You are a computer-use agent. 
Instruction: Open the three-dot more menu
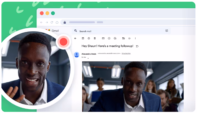tap(135, 38)
